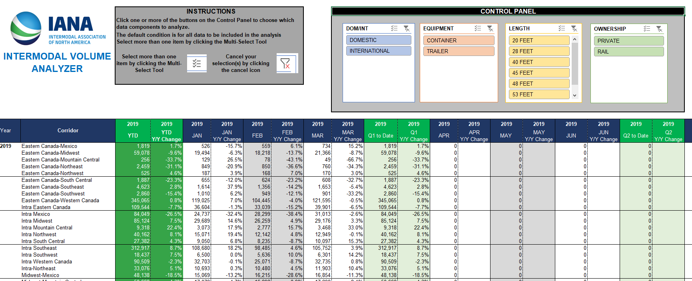Click the LENGTH slicer scrollbar thumb

(x=575, y=64)
